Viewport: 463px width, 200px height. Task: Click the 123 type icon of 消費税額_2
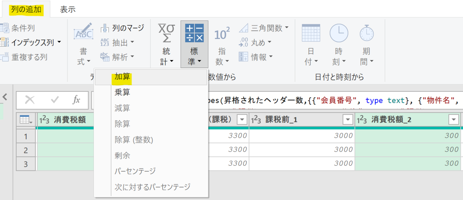[362, 120]
